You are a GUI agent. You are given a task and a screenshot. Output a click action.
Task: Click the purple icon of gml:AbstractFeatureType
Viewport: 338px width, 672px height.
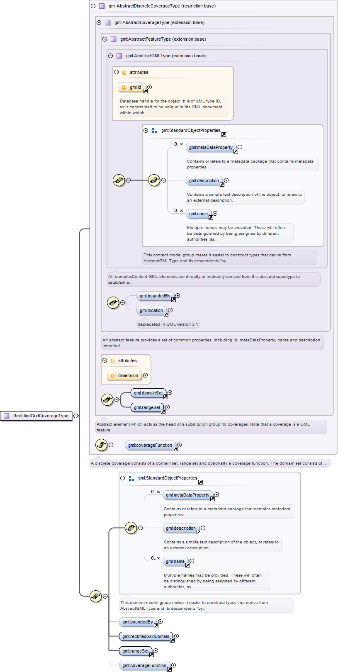[x=114, y=39]
